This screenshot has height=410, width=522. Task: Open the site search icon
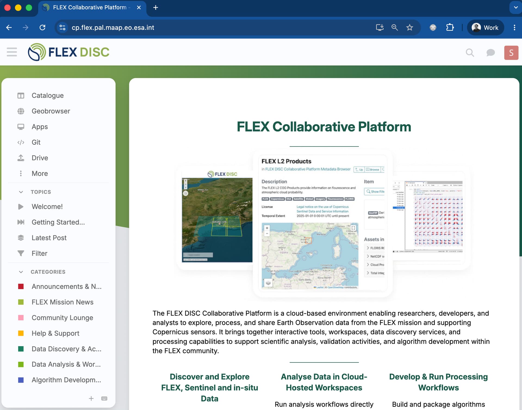pos(470,52)
